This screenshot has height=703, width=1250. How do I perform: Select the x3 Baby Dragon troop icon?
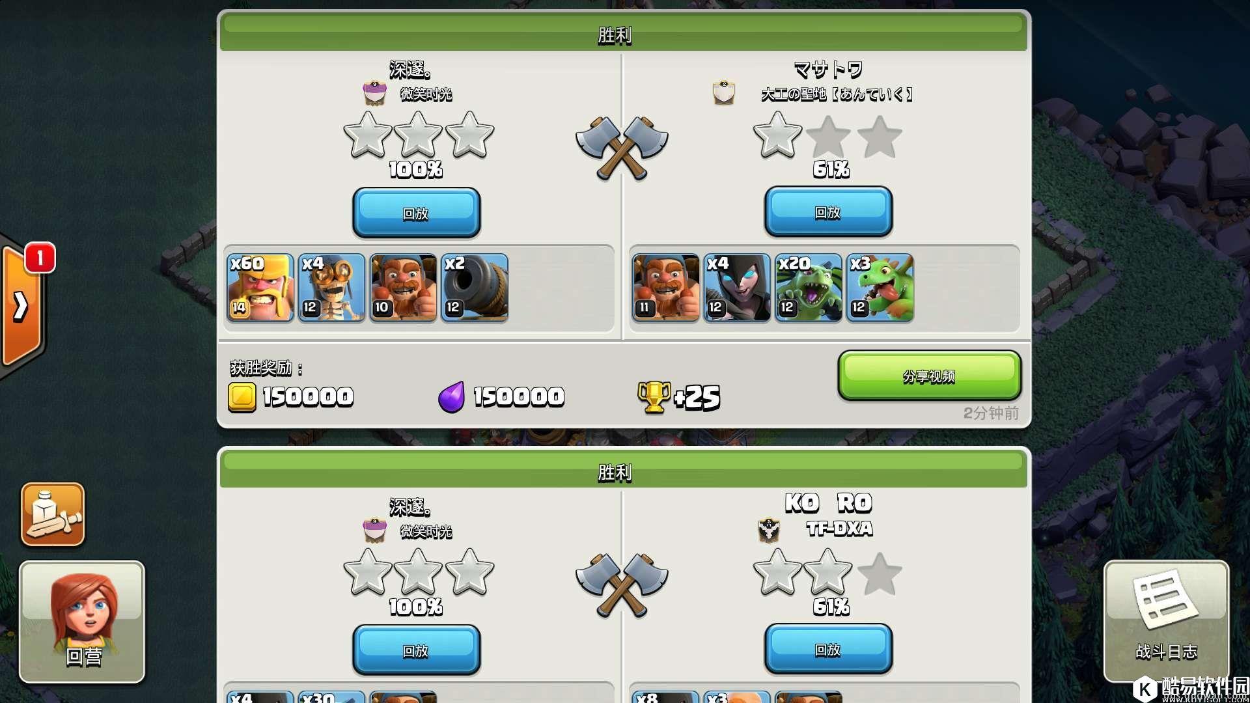pyautogui.click(x=880, y=288)
